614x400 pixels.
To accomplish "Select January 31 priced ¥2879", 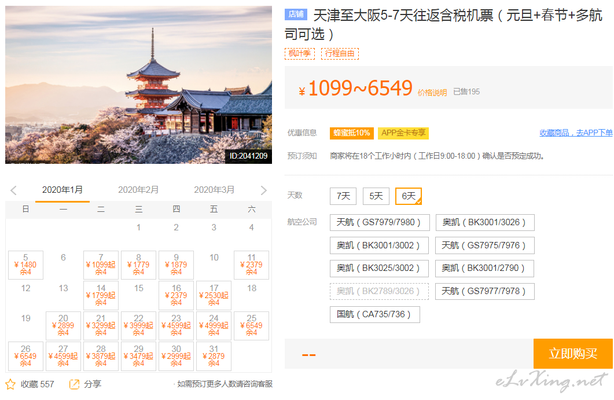I will click(214, 356).
